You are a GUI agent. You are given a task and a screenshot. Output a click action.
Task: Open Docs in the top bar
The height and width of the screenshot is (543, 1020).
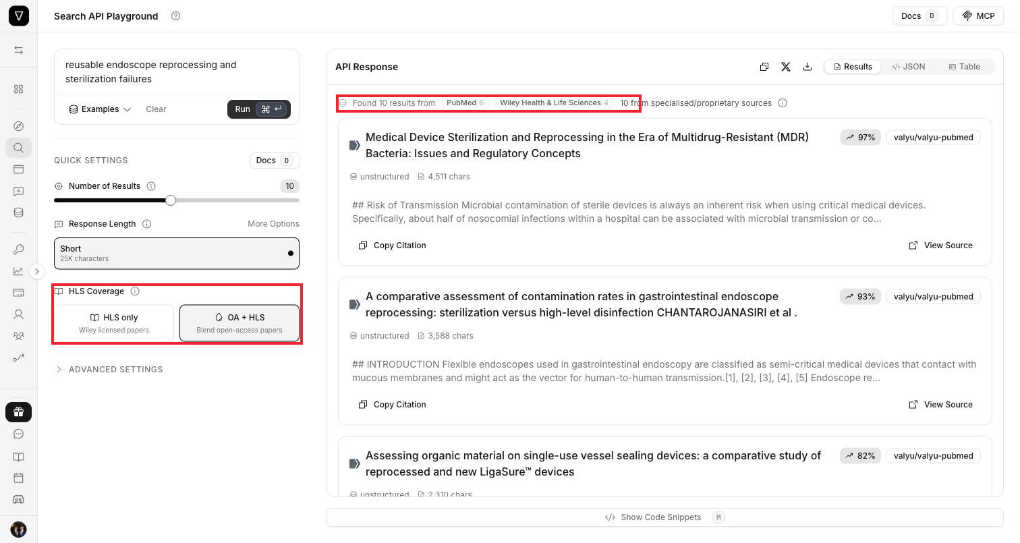coord(919,16)
